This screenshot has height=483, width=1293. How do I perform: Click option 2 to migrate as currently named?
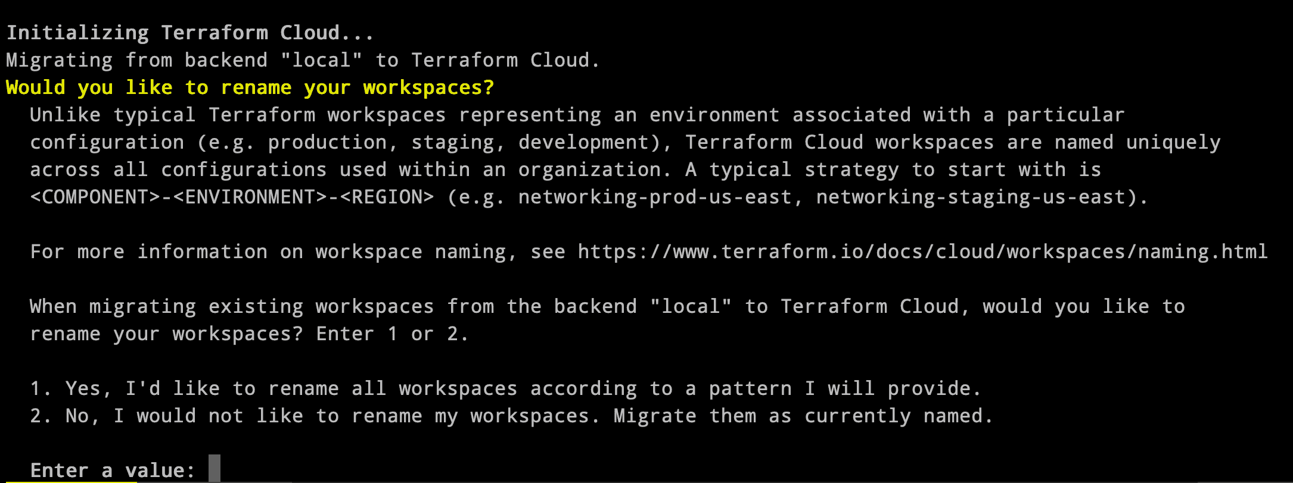tap(511, 416)
